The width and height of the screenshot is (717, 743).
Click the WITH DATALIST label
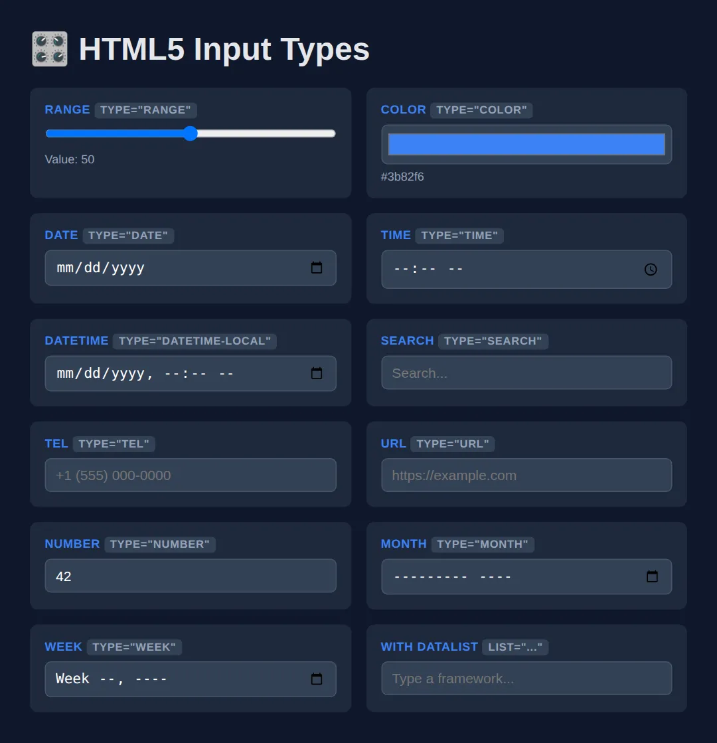[430, 647]
